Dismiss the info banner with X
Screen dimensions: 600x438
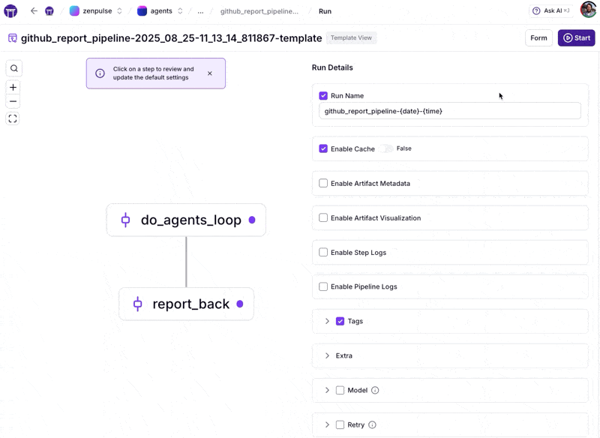pos(210,73)
